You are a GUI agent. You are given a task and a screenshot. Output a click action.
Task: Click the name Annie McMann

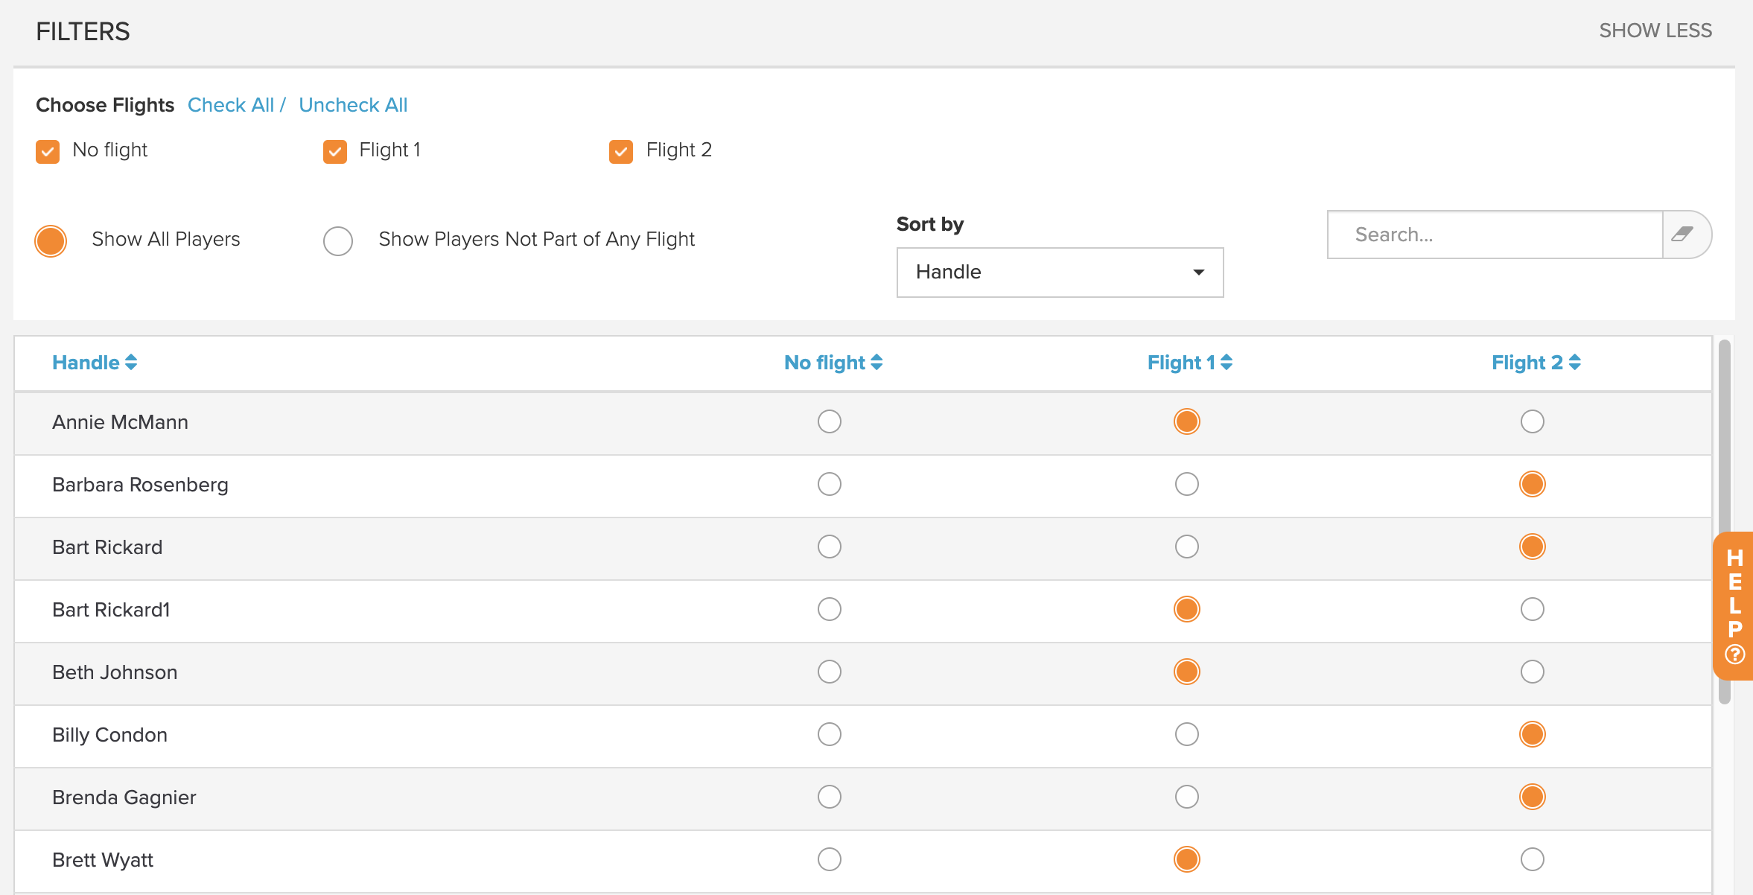pyautogui.click(x=120, y=422)
